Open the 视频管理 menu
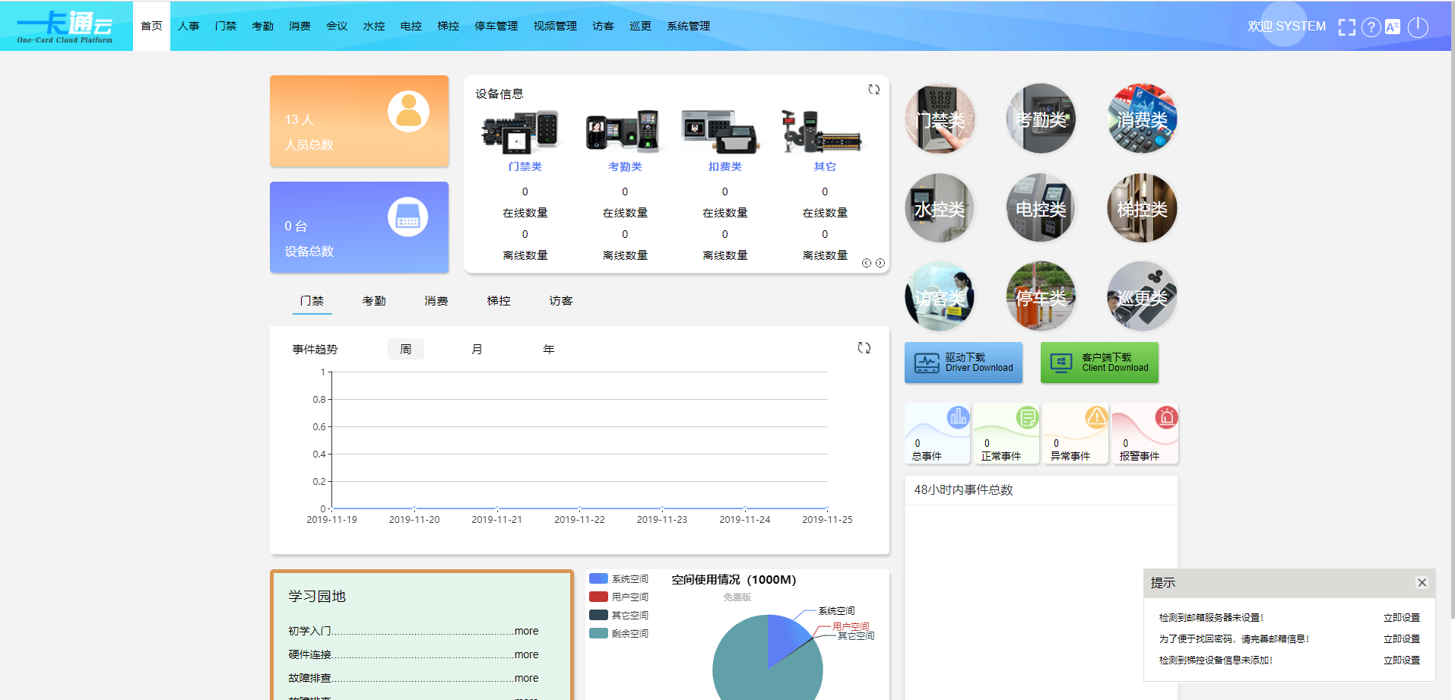 (x=556, y=26)
